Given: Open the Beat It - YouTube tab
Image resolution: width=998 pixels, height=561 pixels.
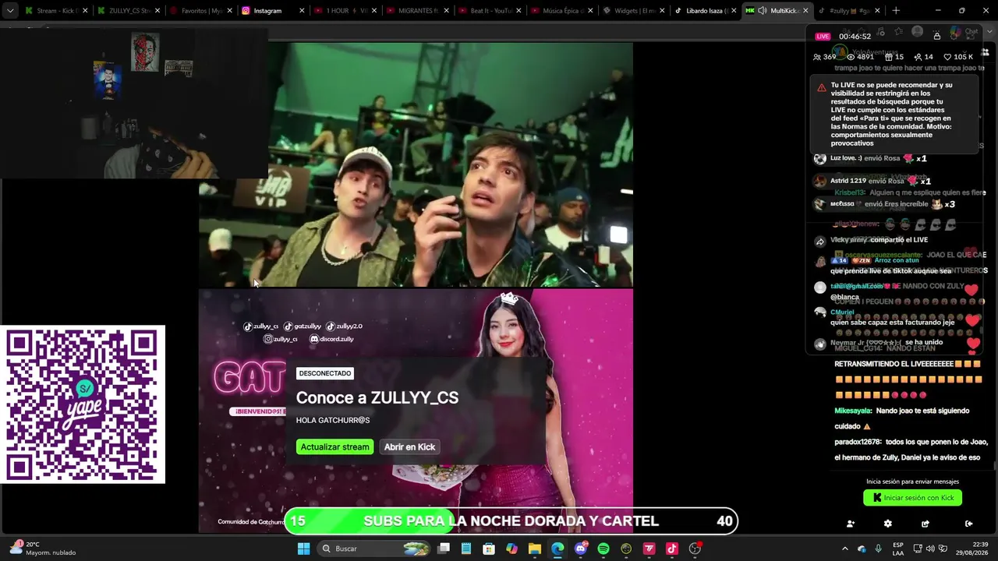Looking at the screenshot, I should pos(490,11).
